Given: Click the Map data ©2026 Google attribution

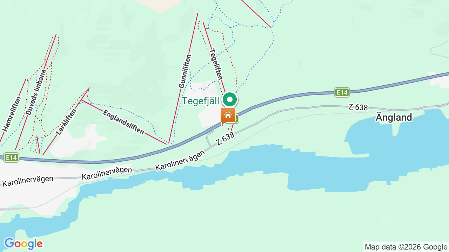Looking at the screenshot, I should 406,247.
